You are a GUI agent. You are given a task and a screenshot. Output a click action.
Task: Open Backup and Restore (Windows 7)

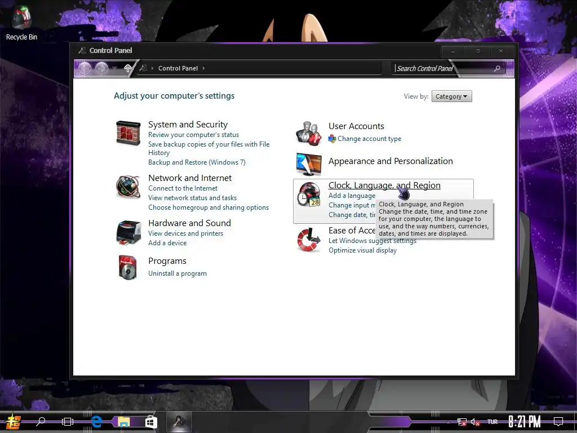click(x=197, y=162)
